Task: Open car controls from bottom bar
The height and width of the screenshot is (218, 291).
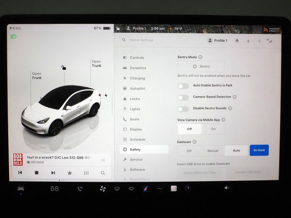Action: (x=21, y=188)
